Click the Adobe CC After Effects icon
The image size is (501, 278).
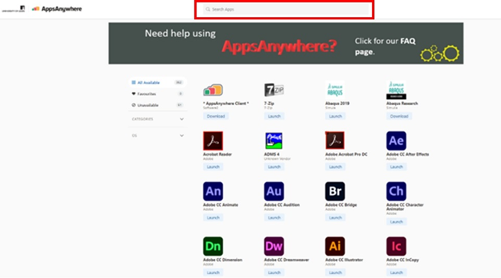pos(396,141)
